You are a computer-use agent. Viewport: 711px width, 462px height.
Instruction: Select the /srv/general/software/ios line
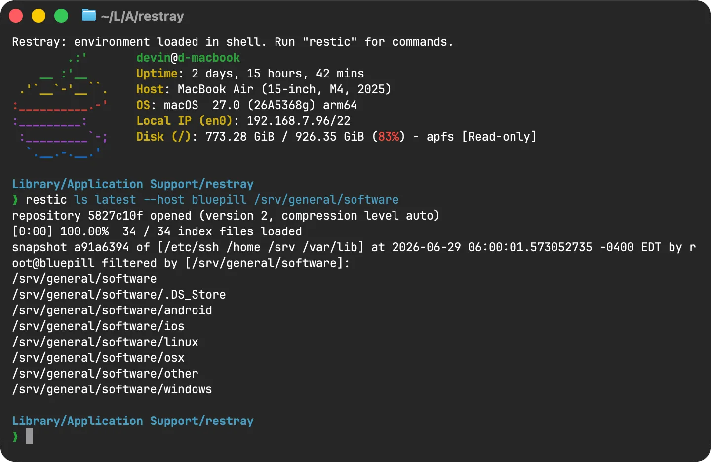[x=98, y=326]
